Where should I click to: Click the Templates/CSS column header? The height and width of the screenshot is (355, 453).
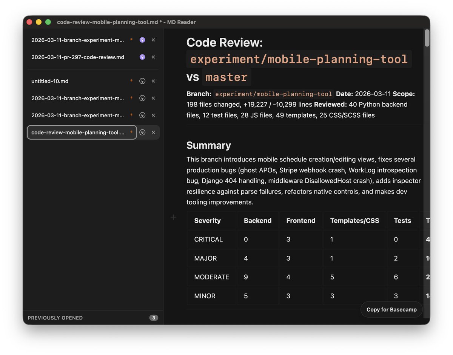[355, 221]
